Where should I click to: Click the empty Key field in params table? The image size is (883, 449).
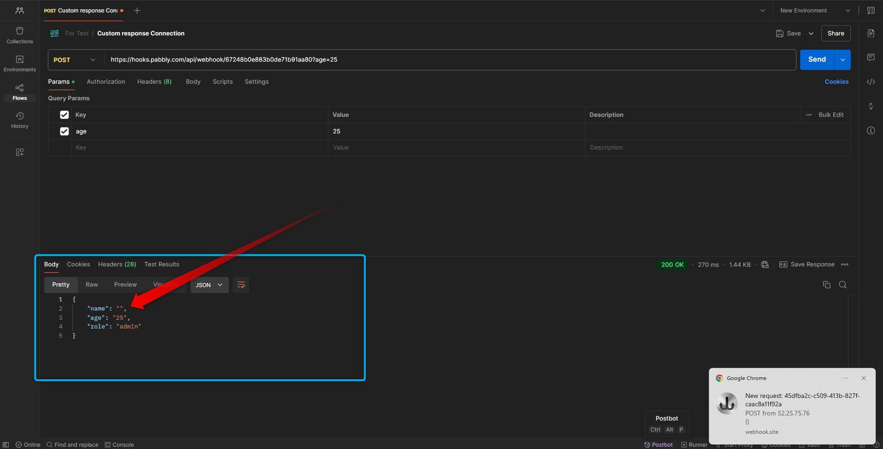coord(199,148)
